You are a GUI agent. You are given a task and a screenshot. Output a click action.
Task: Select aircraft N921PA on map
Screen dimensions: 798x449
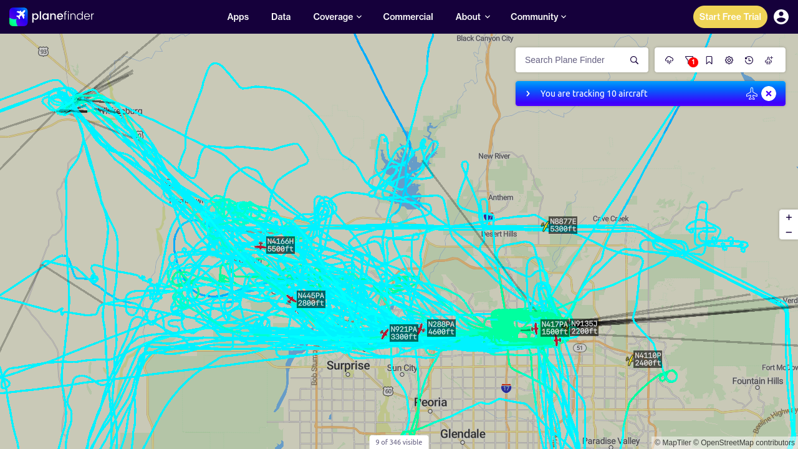pyautogui.click(x=384, y=334)
